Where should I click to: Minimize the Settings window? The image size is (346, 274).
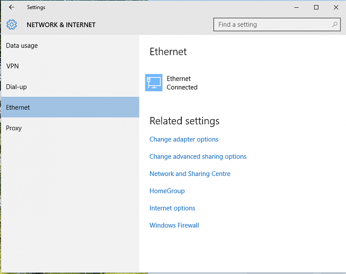pyautogui.click(x=296, y=7)
